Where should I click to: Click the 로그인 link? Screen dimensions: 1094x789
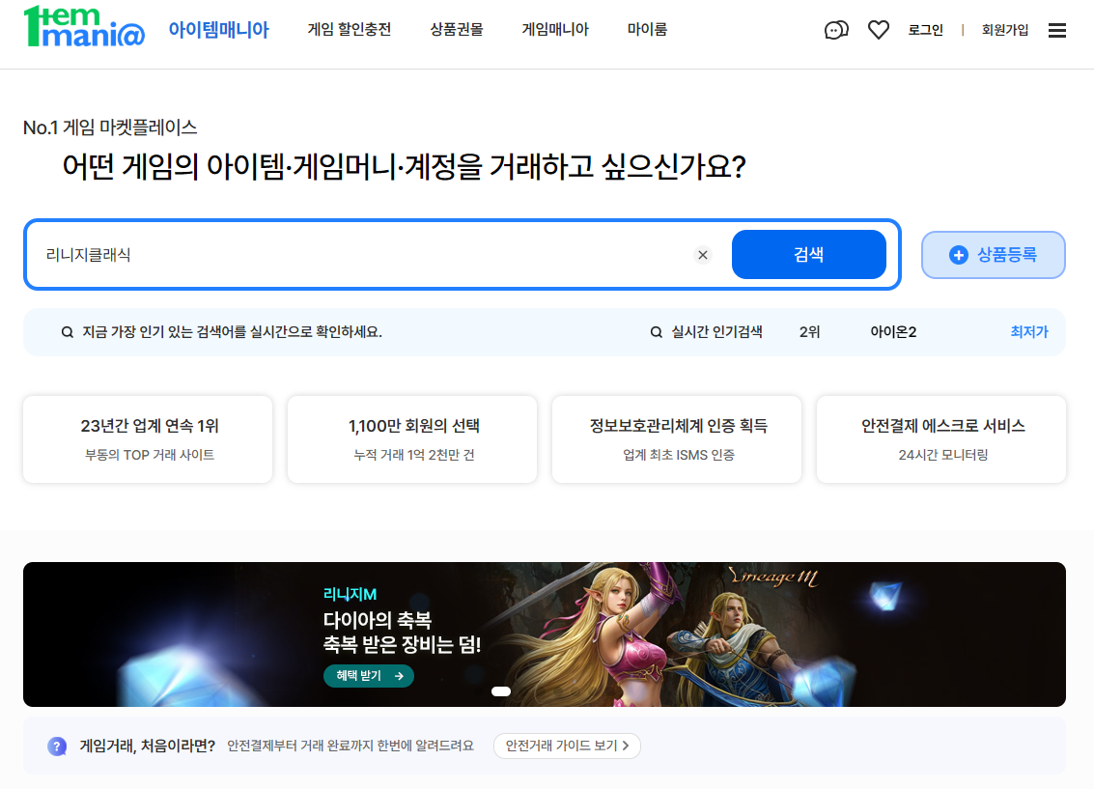click(x=925, y=30)
